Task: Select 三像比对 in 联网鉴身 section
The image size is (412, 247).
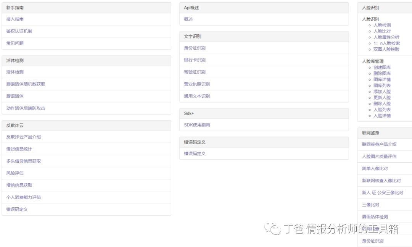Action: 370,205
